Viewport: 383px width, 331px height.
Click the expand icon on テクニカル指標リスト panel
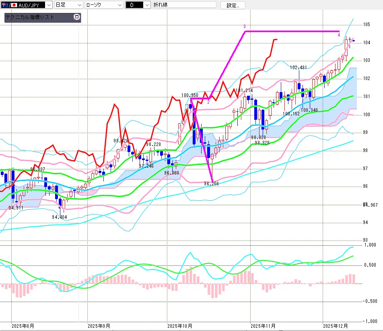77,17
